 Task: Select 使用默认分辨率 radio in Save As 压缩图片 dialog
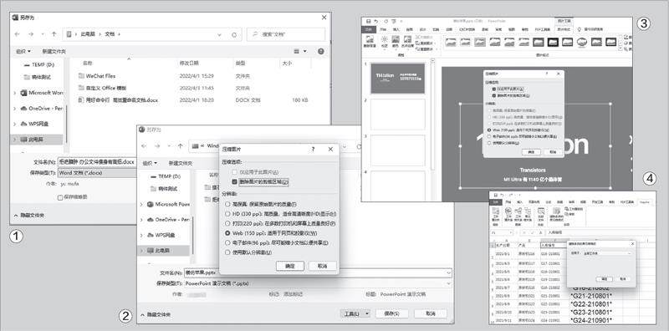(227, 252)
